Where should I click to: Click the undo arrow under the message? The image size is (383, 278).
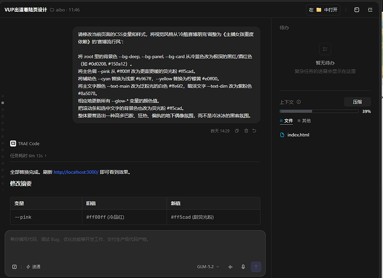tap(254, 131)
